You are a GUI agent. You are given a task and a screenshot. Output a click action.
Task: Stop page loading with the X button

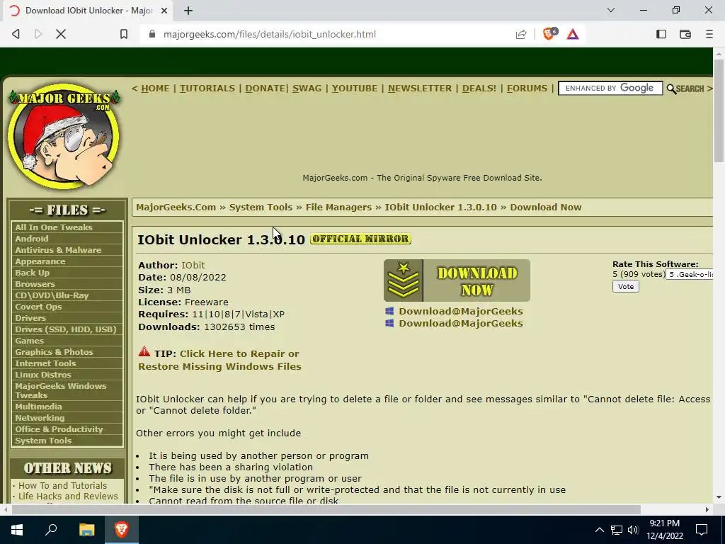[x=61, y=34]
